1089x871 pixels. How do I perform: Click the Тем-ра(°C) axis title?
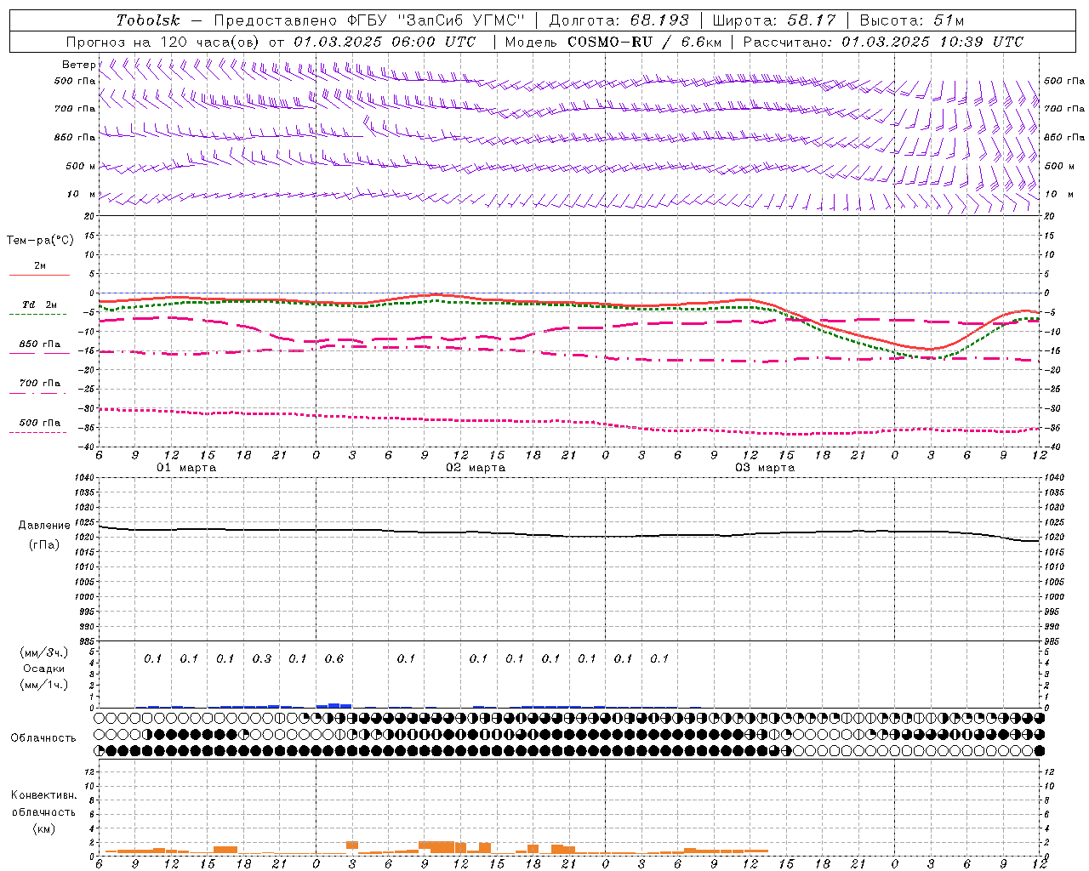click(x=40, y=240)
